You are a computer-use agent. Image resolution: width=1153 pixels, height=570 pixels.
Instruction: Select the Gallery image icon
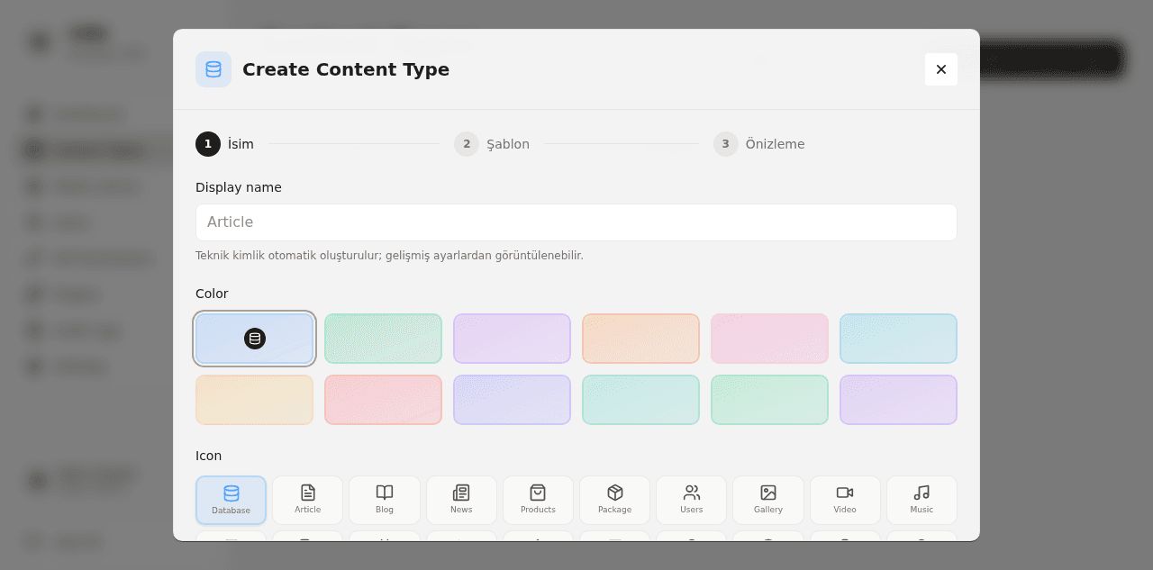click(768, 500)
